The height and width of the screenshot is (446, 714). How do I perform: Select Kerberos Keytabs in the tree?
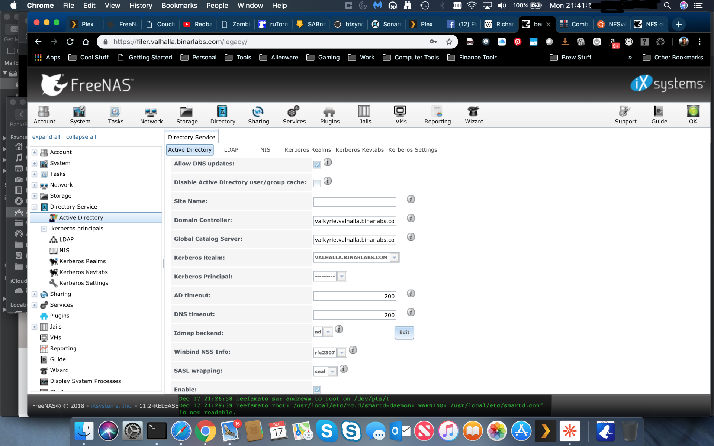coord(83,272)
